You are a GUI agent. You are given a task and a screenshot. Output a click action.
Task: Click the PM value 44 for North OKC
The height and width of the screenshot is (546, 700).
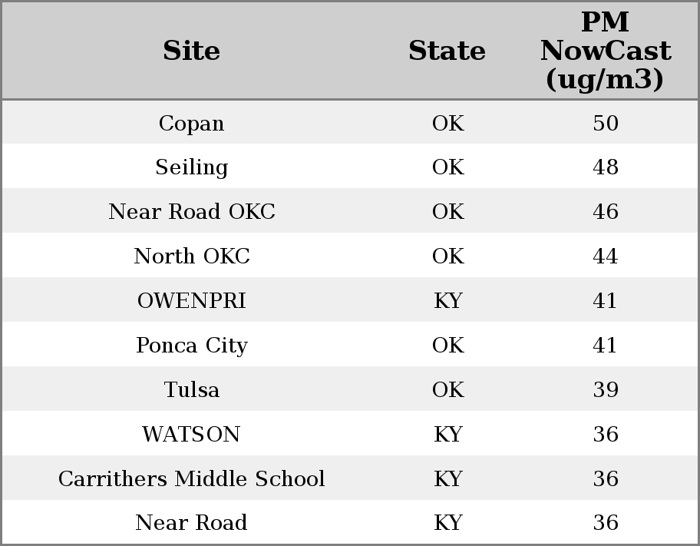point(605,256)
